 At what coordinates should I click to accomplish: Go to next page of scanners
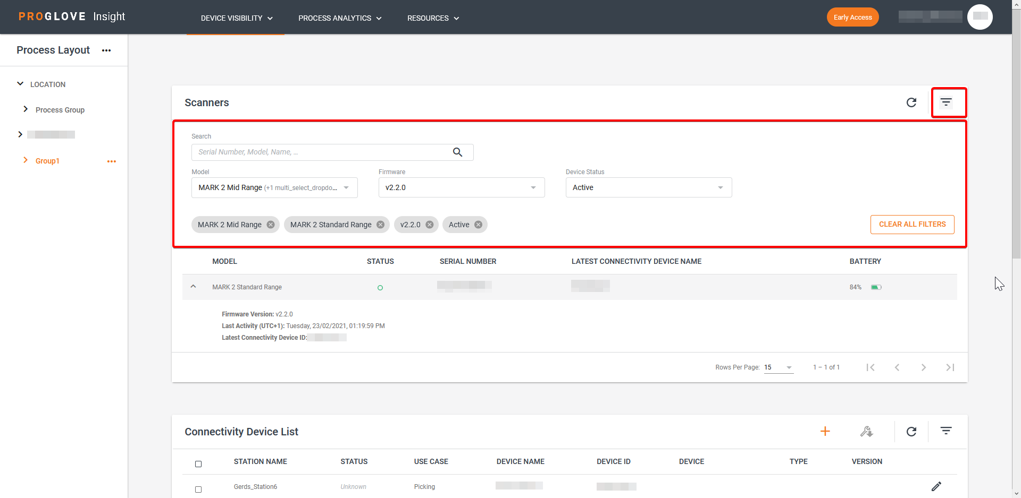tap(924, 367)
